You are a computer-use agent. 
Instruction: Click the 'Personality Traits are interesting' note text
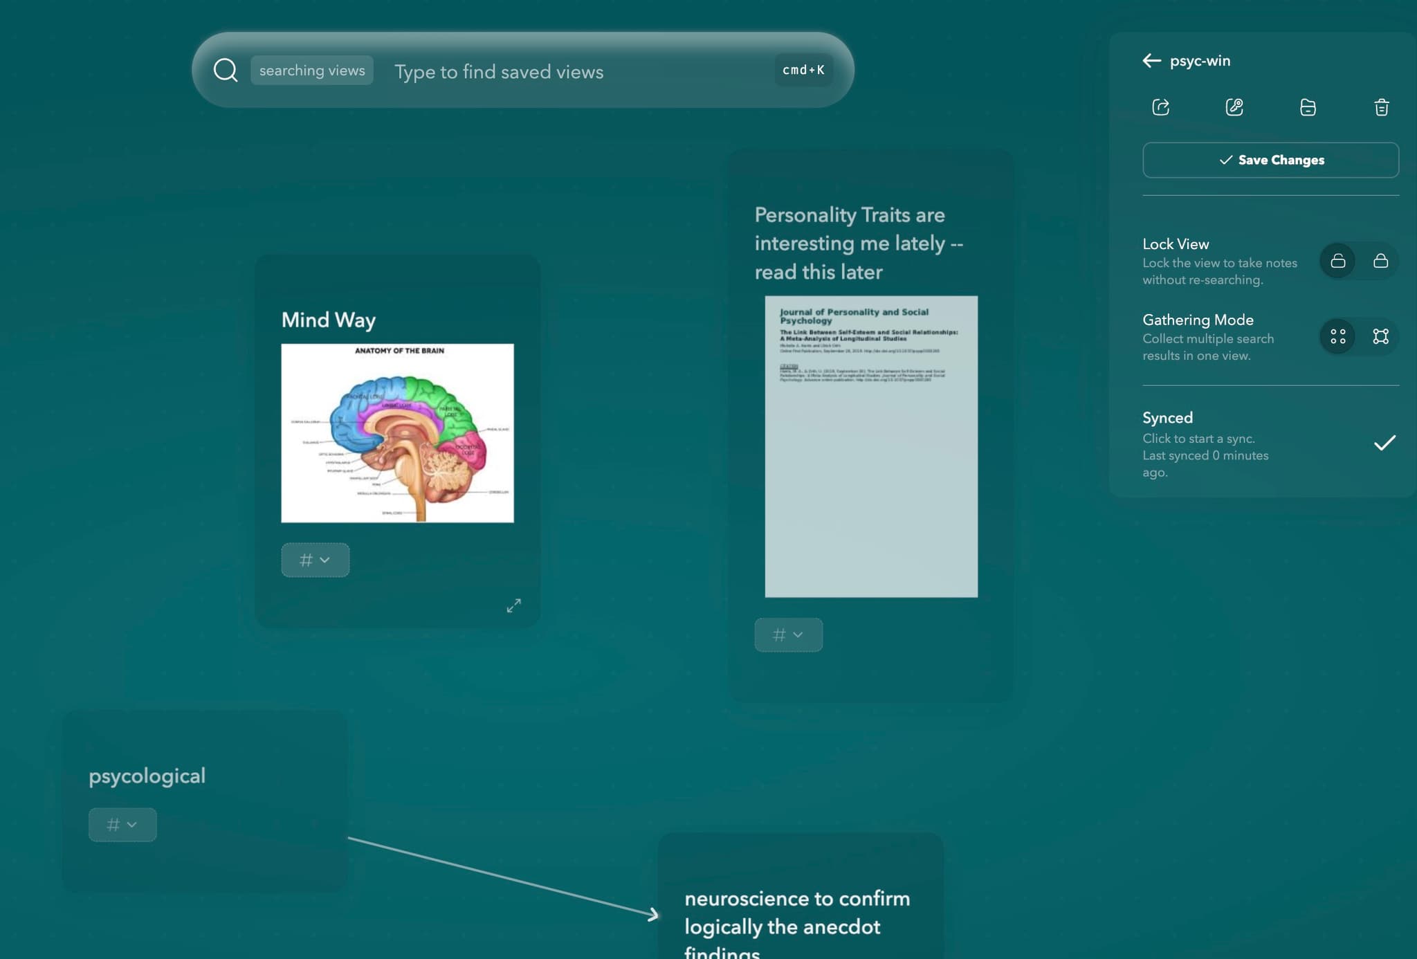[x=858, y=244]
